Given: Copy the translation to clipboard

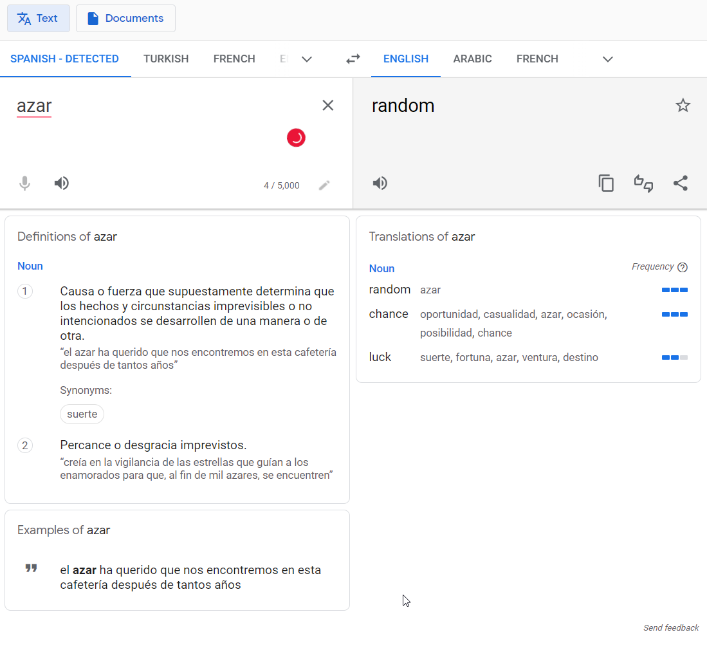Looking at the screenshot, I should click(x=606, y=184).
